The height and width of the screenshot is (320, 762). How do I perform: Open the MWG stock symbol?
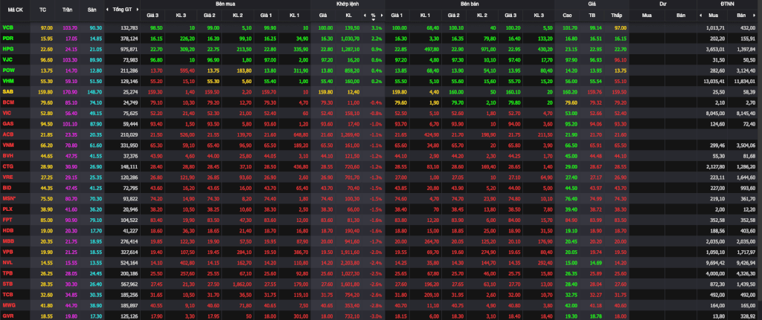(7, 304)
